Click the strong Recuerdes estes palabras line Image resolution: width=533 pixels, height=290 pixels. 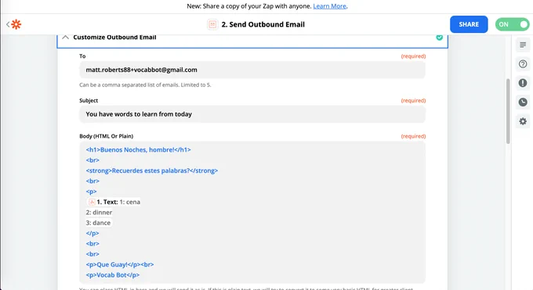(152, 170)
